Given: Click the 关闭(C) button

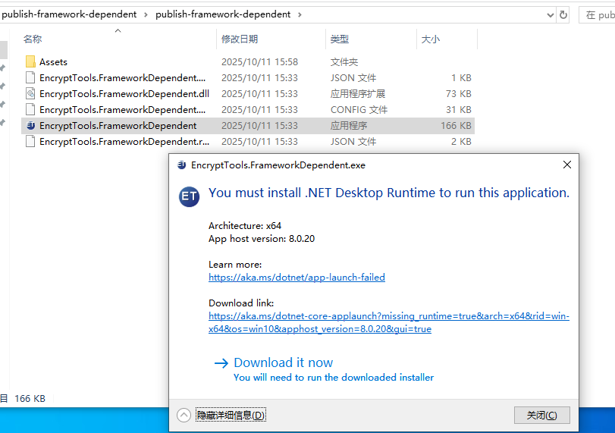Looking at the screenshot, I should [x=541, y=415].
